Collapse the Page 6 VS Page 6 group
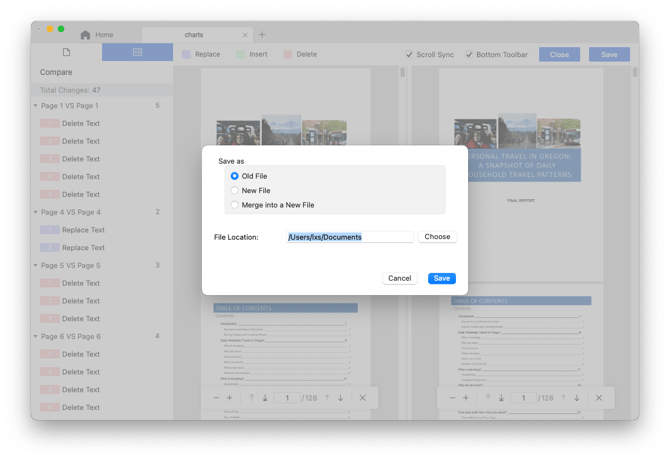This screenshot has width=670, height=461. pyautogui.click(x=35, y=336)
